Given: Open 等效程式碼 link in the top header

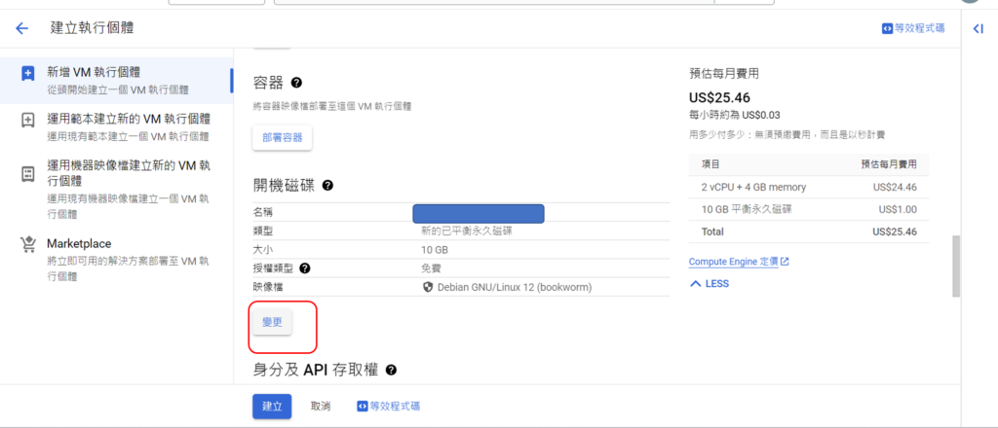Looking at the screenshot, I should (912, 29).
